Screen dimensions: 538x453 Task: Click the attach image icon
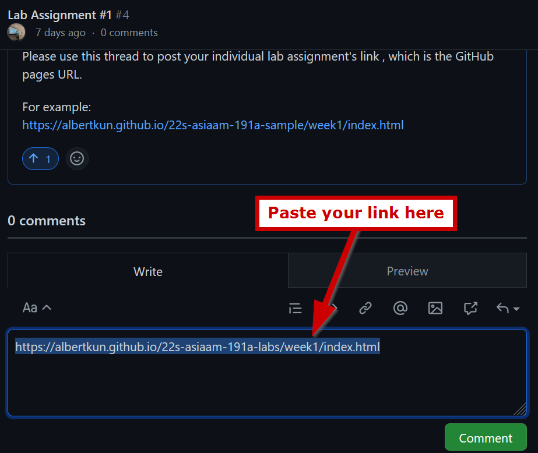pos(435,308)
